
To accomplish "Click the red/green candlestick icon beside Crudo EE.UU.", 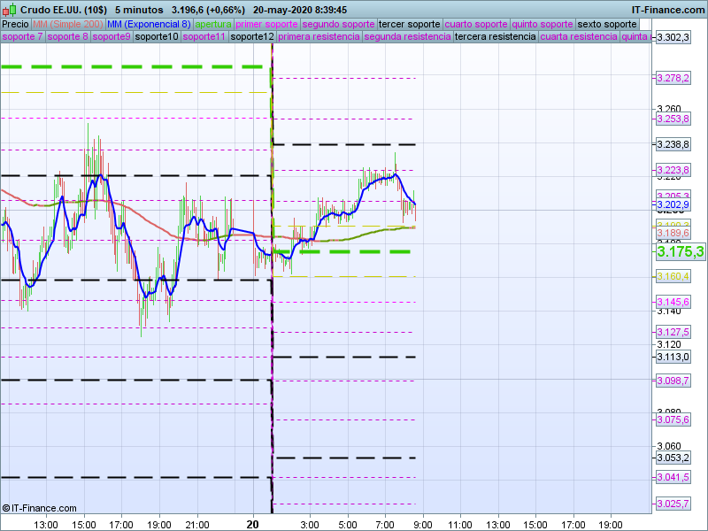I will [7, 9].
